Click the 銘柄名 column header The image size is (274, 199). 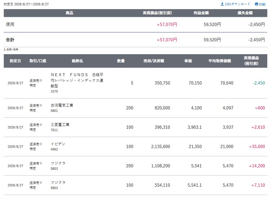click(77, 61)
